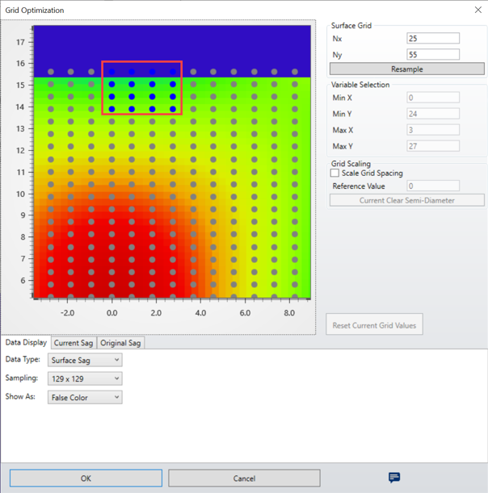The height and width of the screenshot is (493, 488).
Task: Switch to the Current Sag tab
Action: [x=74, y=343]
